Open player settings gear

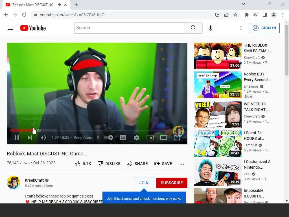click(136, 138)
